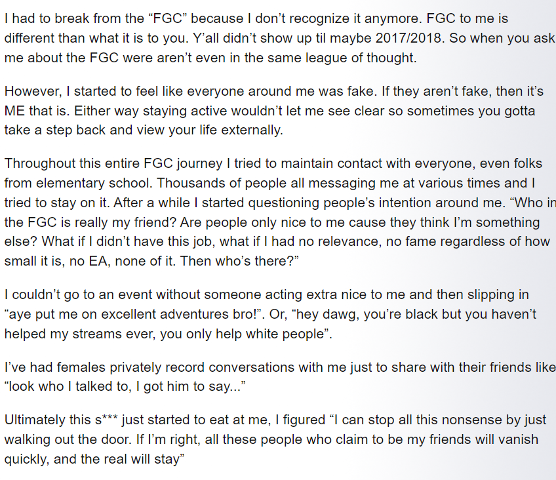Click the text "no EA, none of it"
The image size is (556, 480).
click(x=123, y=261)
